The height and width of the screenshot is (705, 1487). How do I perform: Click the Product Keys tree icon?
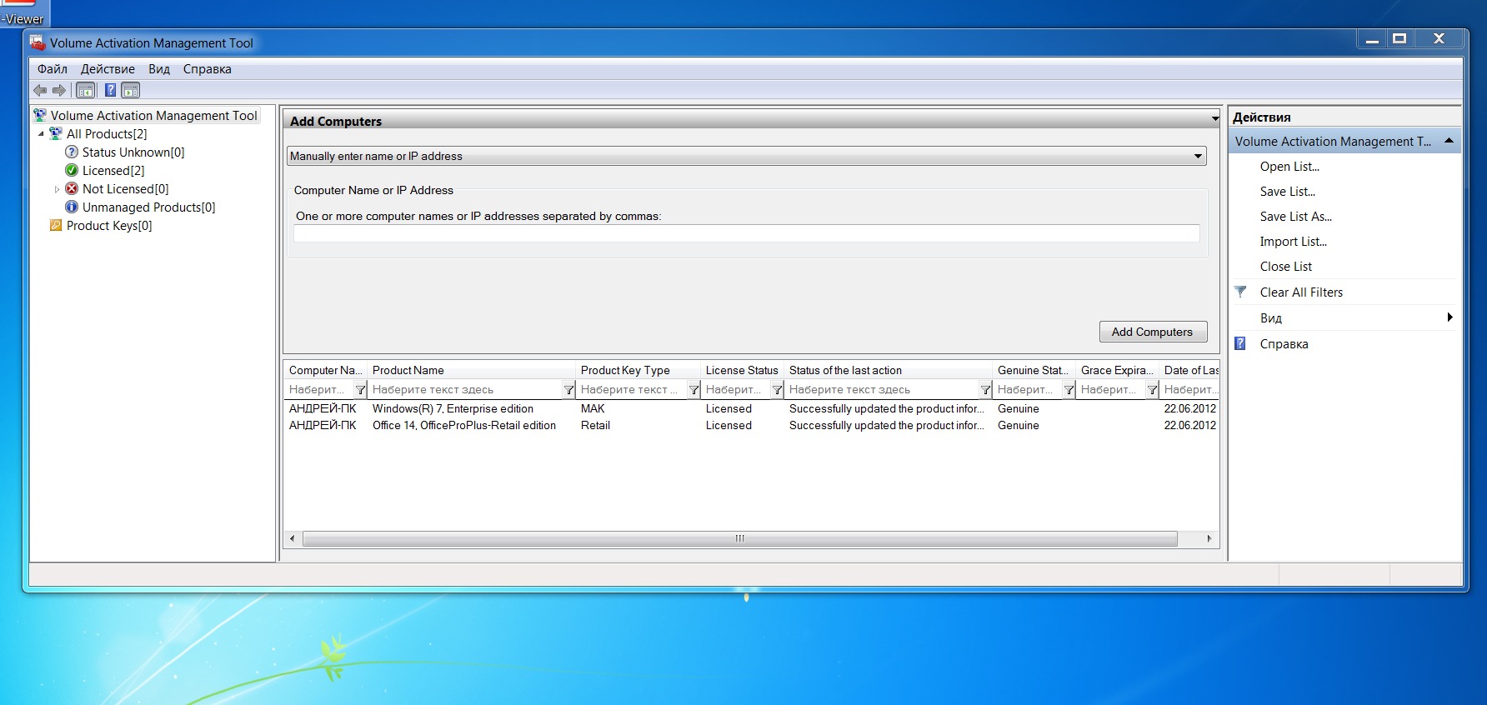tap(56, 225)
